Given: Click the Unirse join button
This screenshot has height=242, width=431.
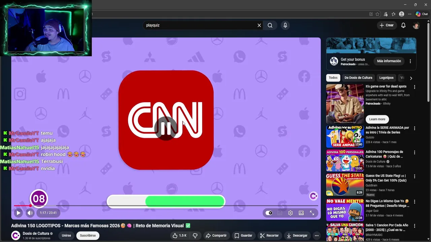Looking at the screenshot, I should (66, 236).
